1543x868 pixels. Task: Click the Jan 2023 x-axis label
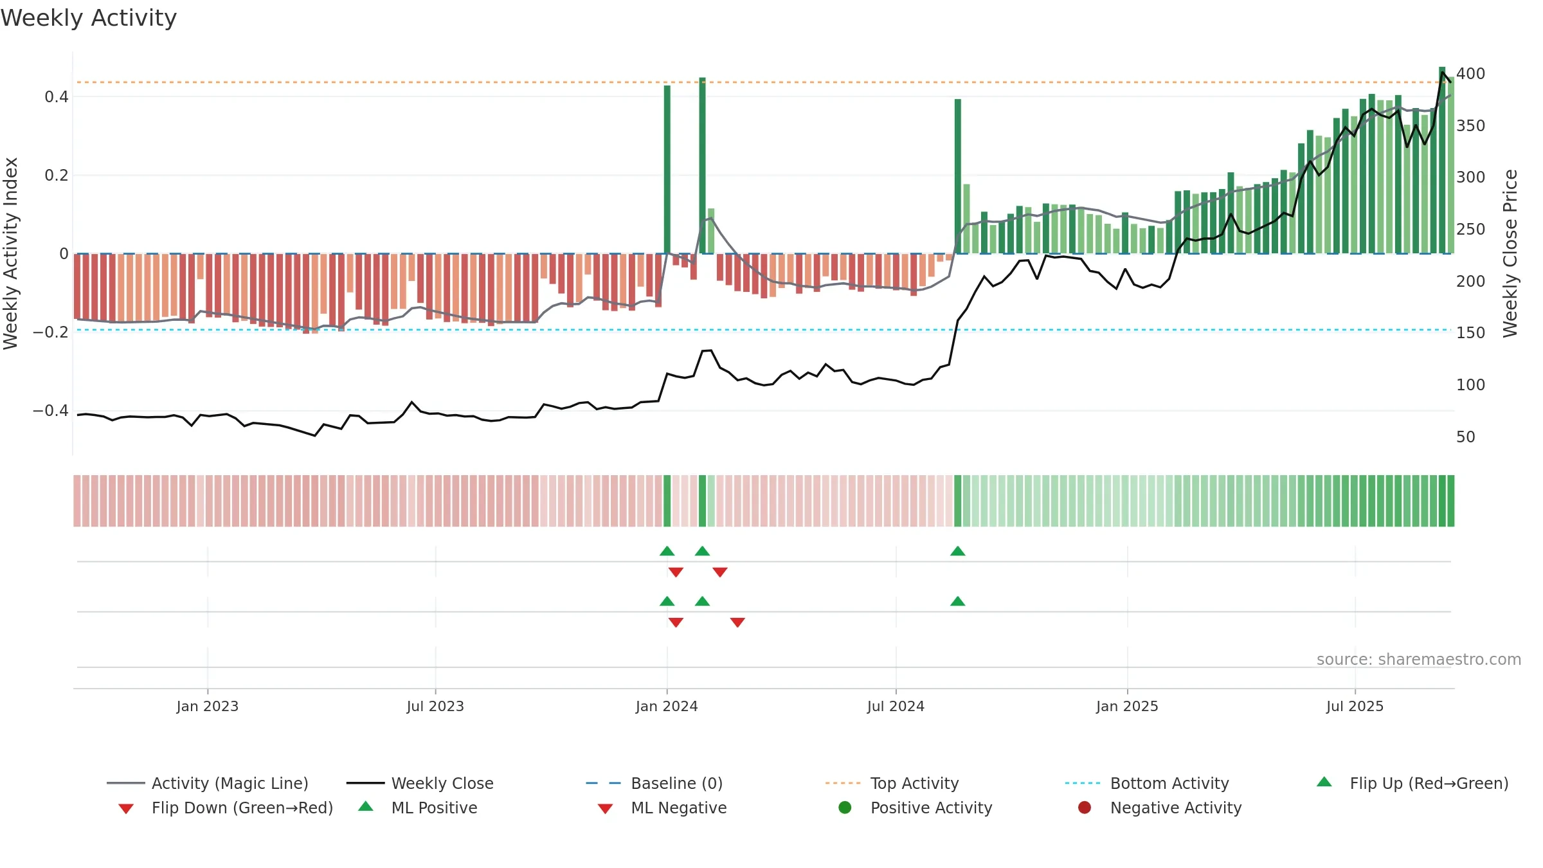(x=208, y=706)
